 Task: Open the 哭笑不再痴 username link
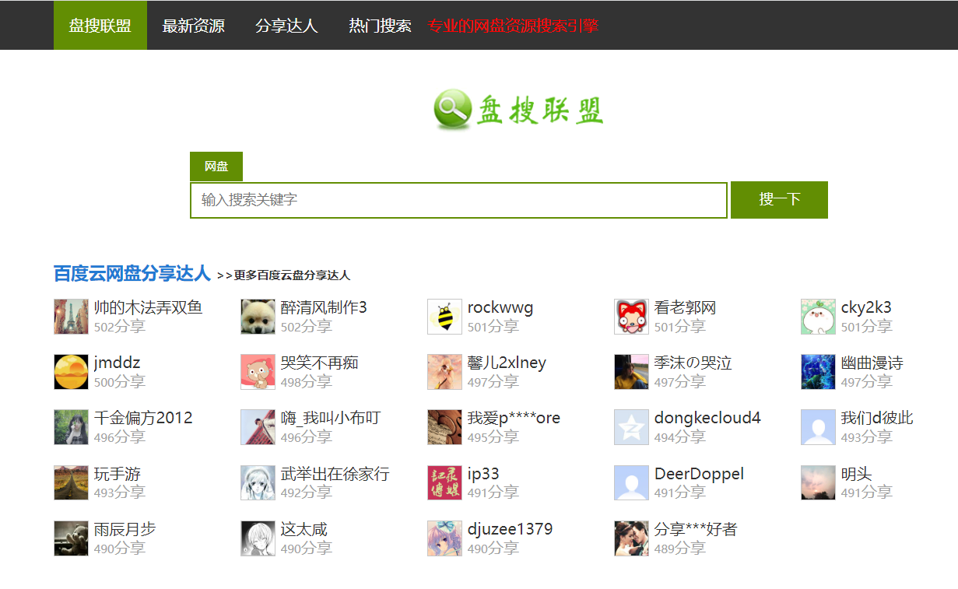click(319, 363)
